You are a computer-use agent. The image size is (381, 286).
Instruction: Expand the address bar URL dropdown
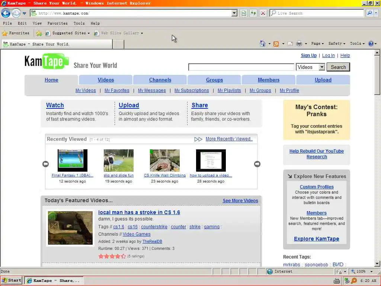point(234,13)
